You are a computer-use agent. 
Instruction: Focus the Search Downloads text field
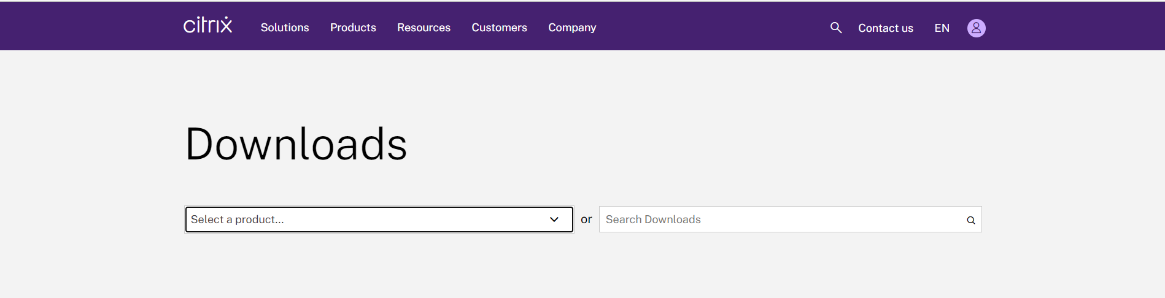(780, 220)
